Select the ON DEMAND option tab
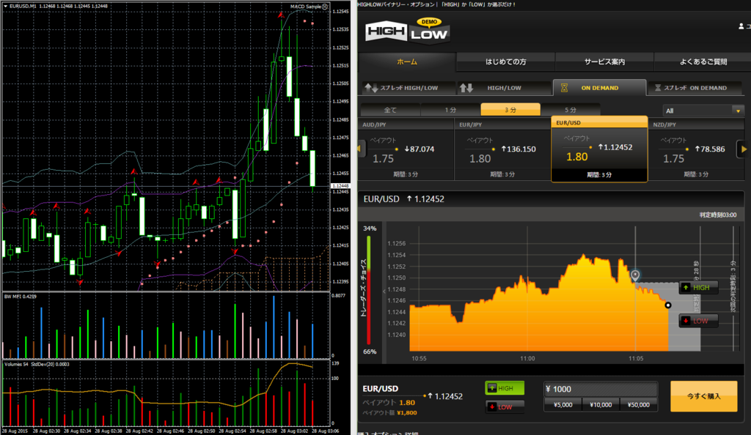 (x=599, y=87)
